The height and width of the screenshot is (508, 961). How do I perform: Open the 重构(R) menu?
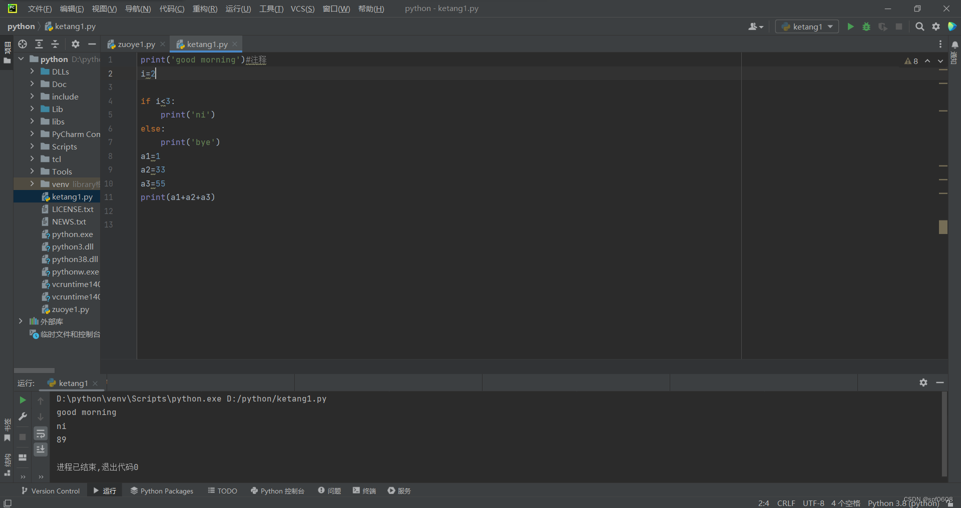pos(205,8)
